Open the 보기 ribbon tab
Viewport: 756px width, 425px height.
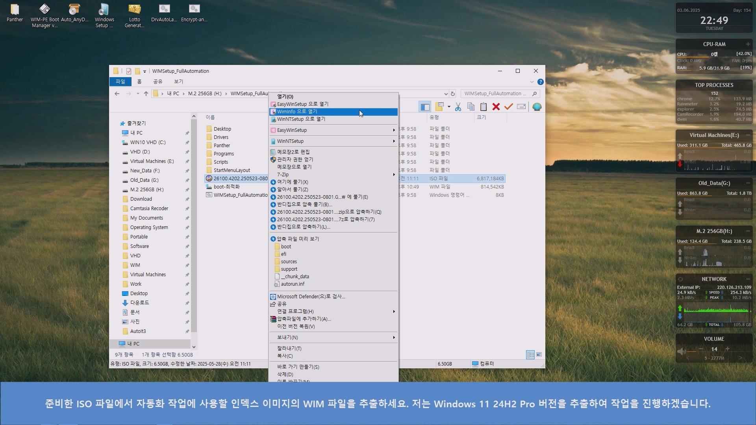coord(178,81)
